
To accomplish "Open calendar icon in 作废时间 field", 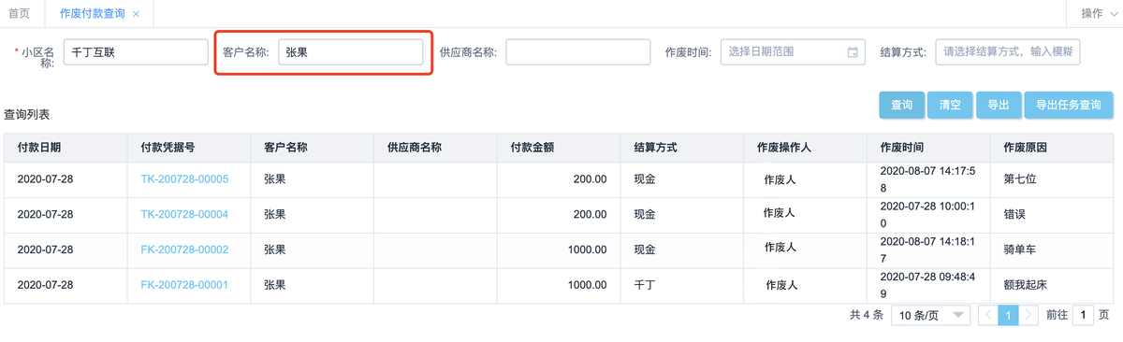I will tap(852, 52).
